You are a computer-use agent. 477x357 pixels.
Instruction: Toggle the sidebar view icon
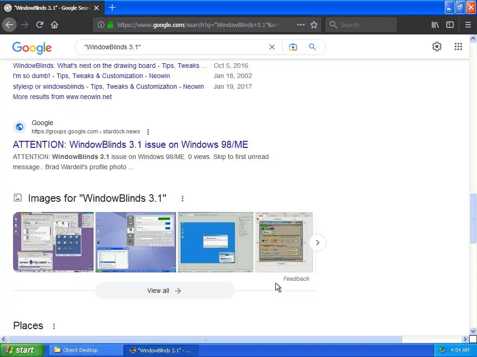(450, 25)
